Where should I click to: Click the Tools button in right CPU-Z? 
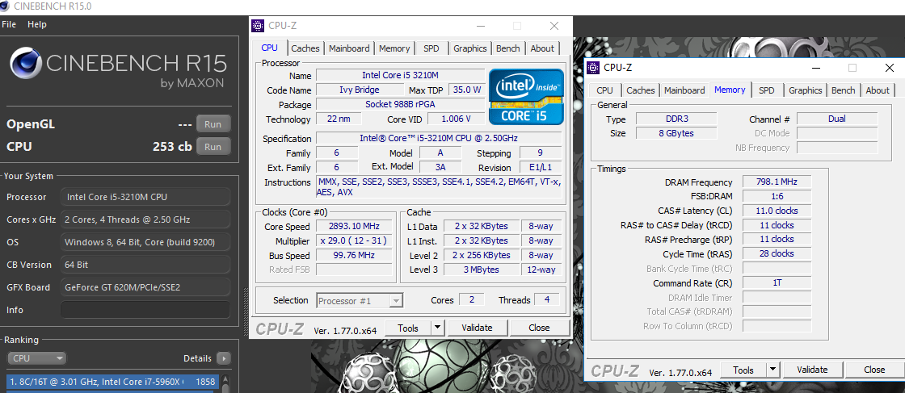click(x=743, y=370)
